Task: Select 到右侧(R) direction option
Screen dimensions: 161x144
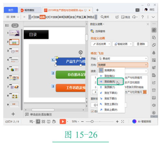Action: point(110,82)
